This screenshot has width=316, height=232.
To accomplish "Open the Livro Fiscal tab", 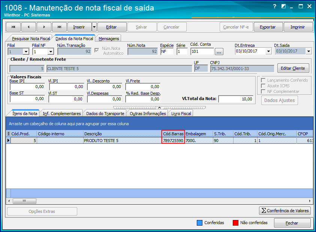I will coord(181,114).
